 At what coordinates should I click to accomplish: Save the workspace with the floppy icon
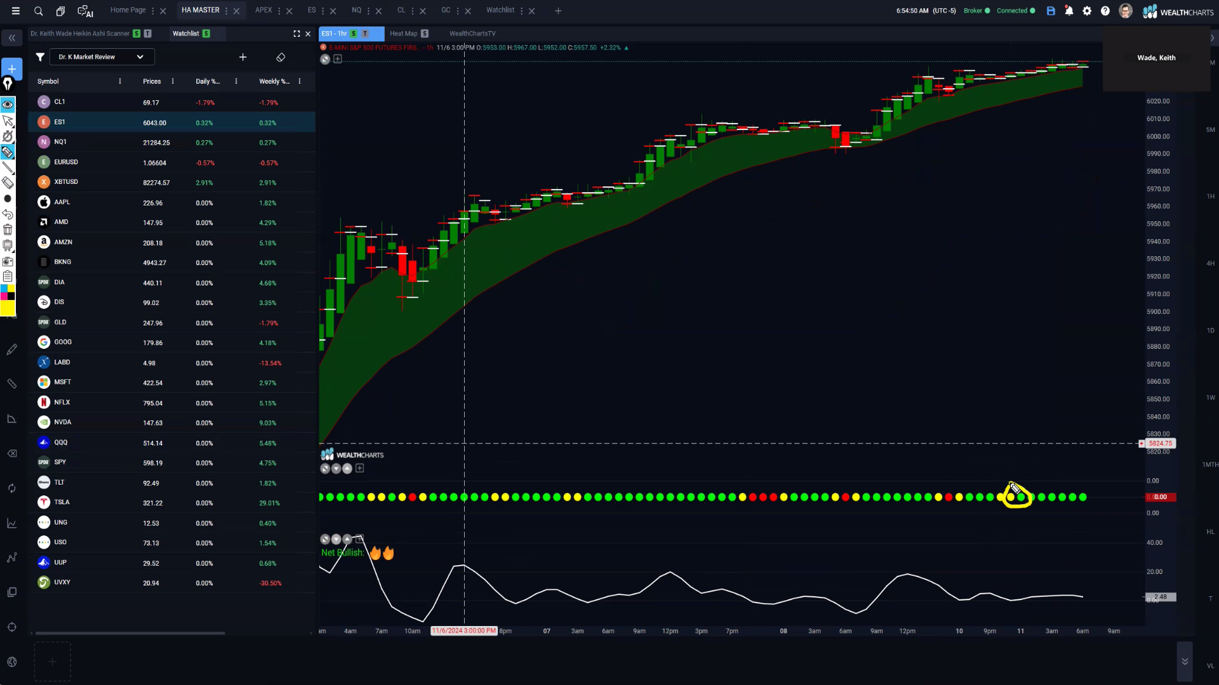point(1051,11)
